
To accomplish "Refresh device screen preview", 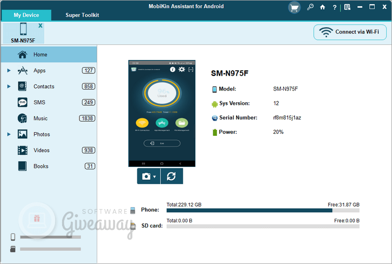I will pyautogui.click(x=172, y=177).
